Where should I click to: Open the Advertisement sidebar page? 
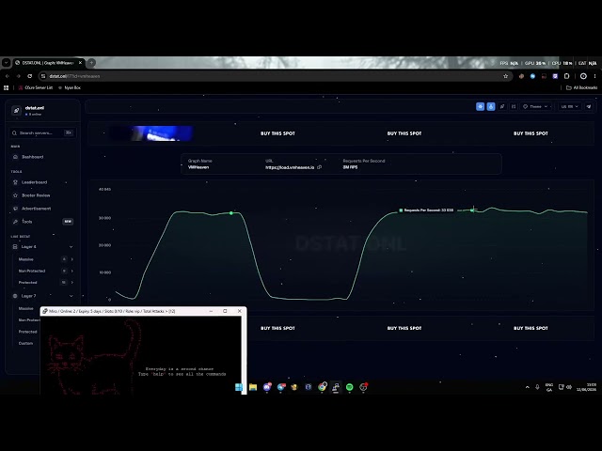coord(36,209)
